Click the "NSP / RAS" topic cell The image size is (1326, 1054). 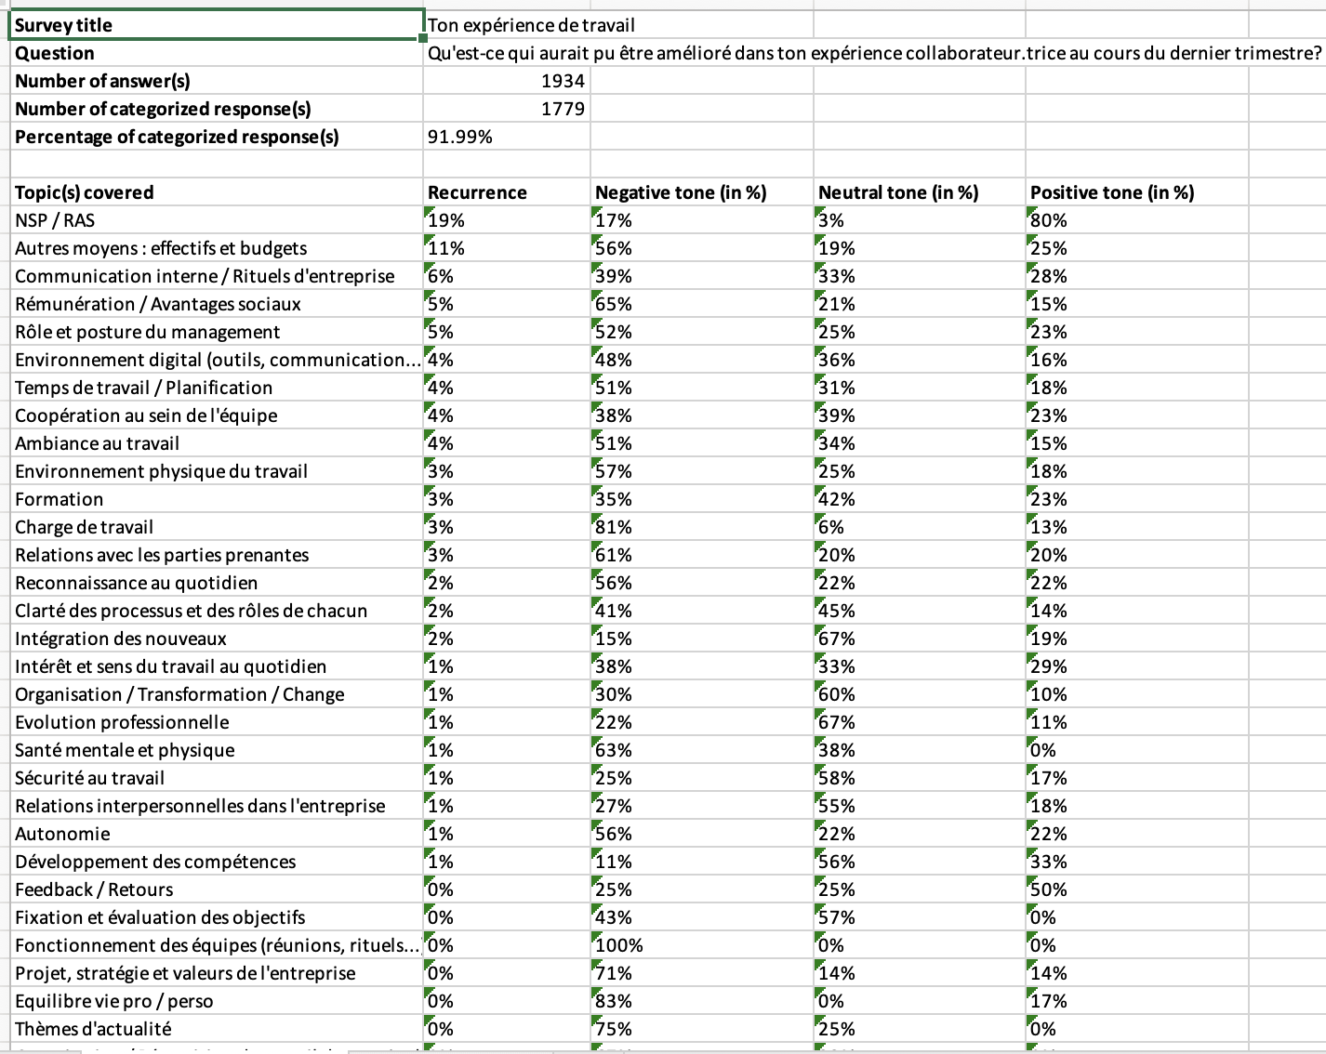[55, 220]
